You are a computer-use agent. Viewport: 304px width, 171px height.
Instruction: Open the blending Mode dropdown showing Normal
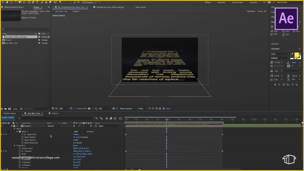[x=52, y=126]
